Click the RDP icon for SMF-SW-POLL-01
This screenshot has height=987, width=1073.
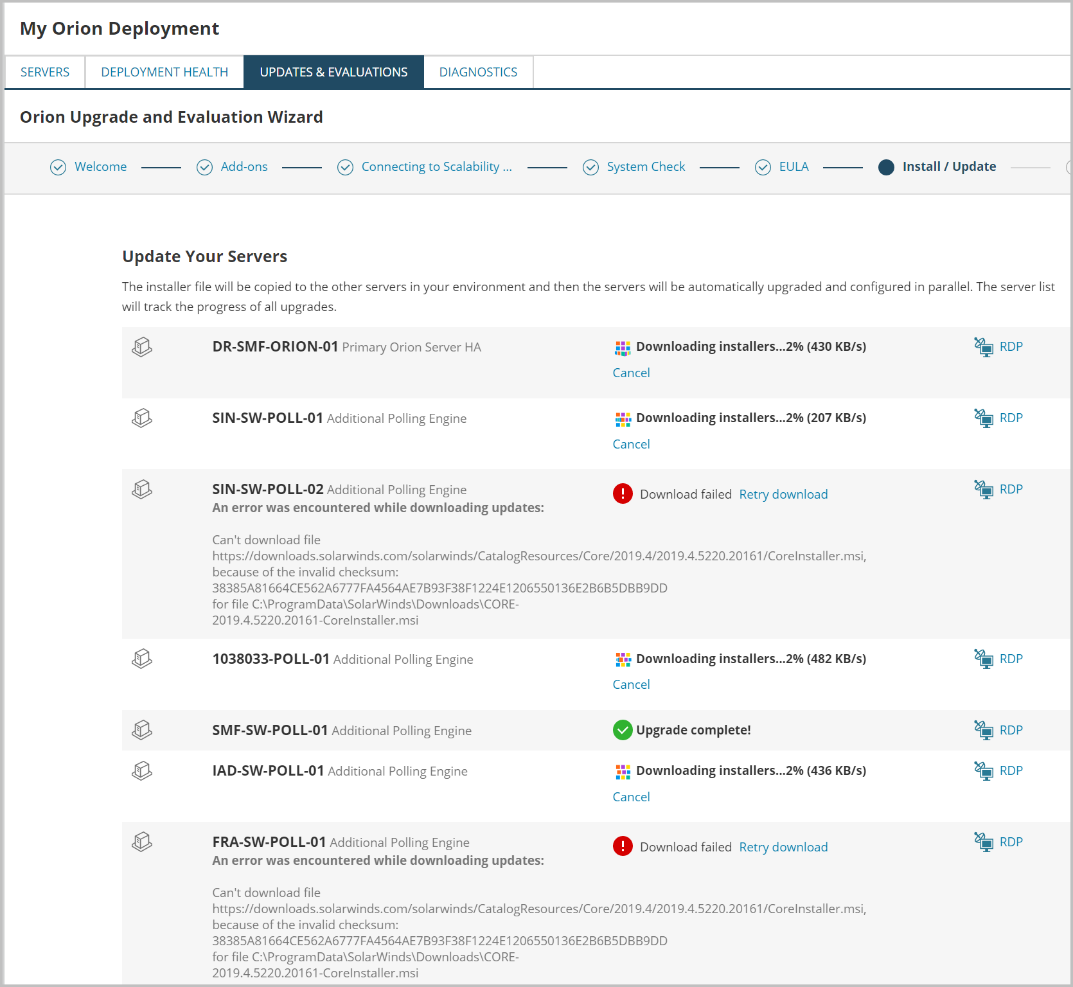(x=984, y=731)
